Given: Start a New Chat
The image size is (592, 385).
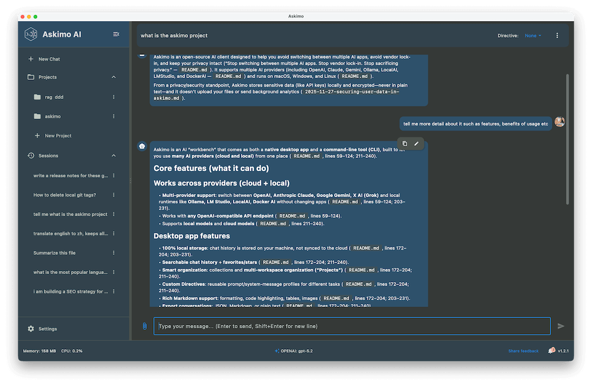Looking at the screenshot, I should pos(49,59).
